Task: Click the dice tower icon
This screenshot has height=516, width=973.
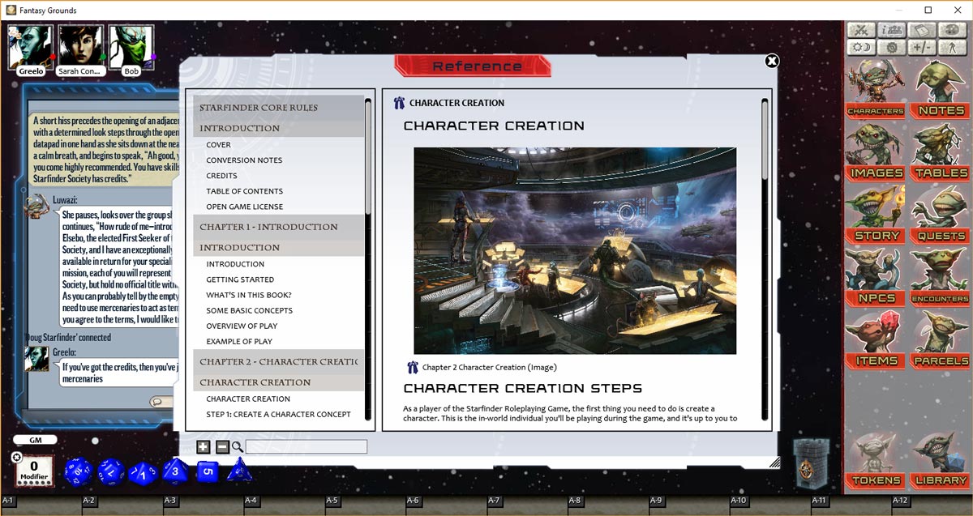Action: 812,463
